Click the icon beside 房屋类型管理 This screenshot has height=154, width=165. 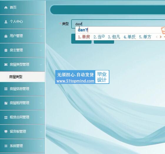click(x=6, y=65)
